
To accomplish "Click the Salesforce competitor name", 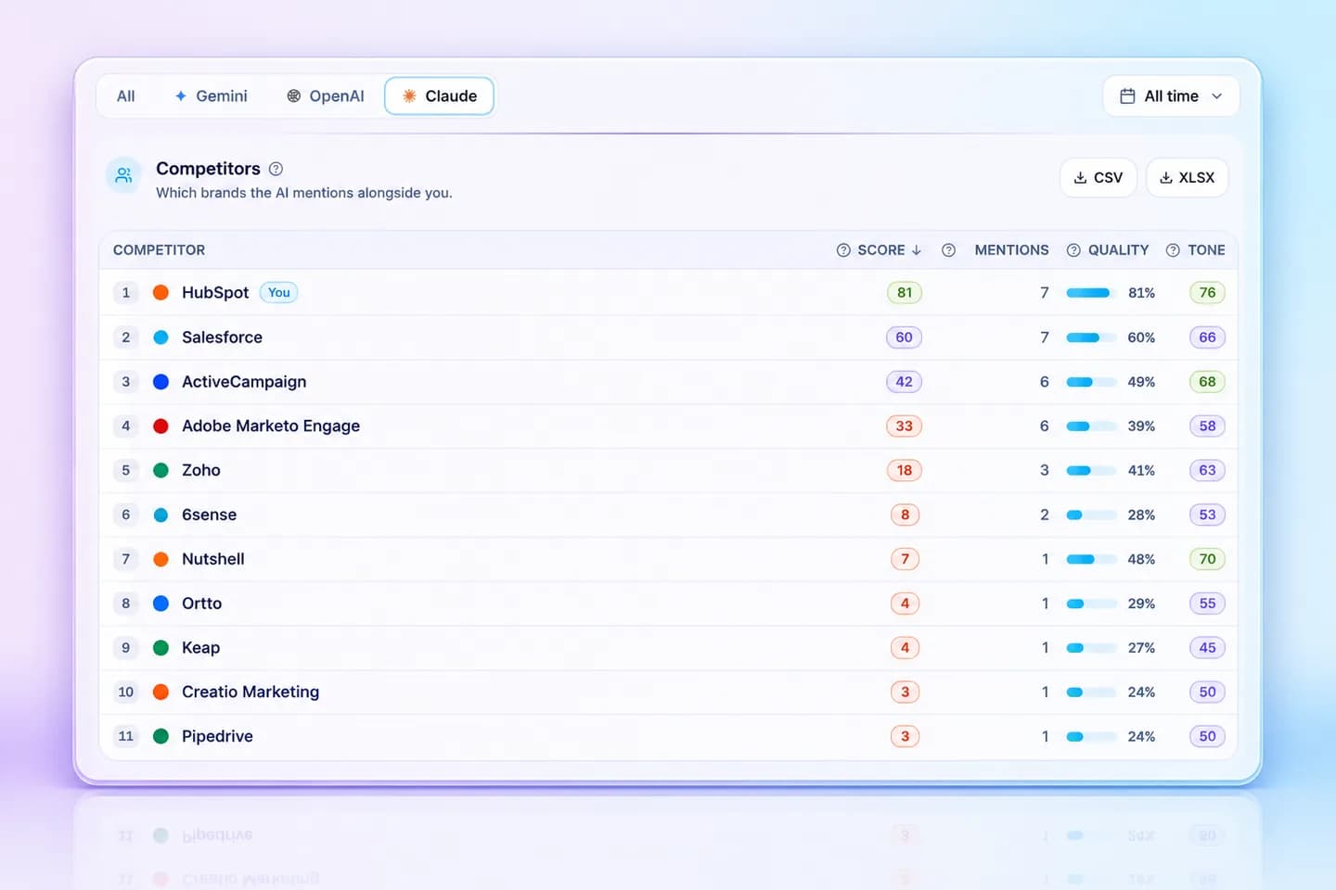I will coord(222,337).
